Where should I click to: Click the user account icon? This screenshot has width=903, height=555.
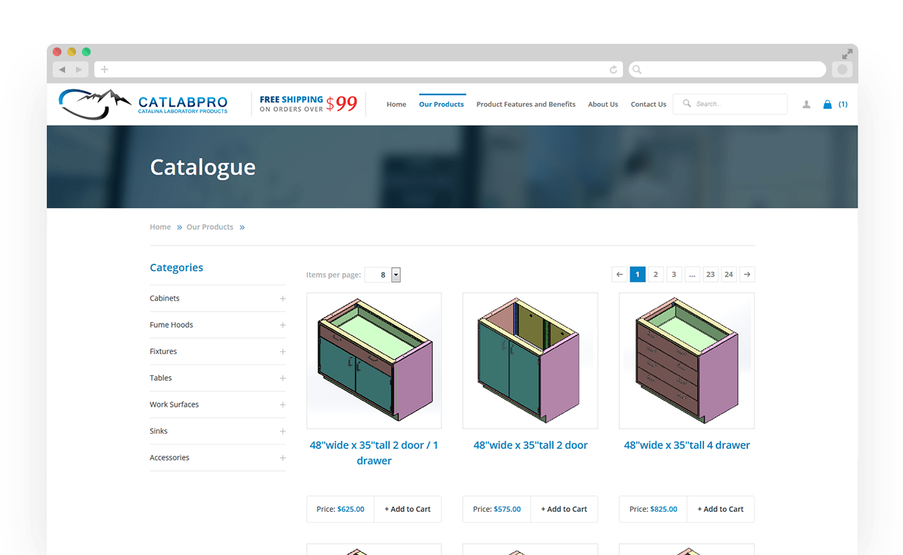click(x=806, y=104)
